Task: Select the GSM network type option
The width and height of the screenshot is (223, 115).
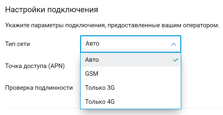Action: 91,74
